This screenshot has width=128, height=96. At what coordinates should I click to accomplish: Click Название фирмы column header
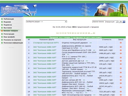47,40
